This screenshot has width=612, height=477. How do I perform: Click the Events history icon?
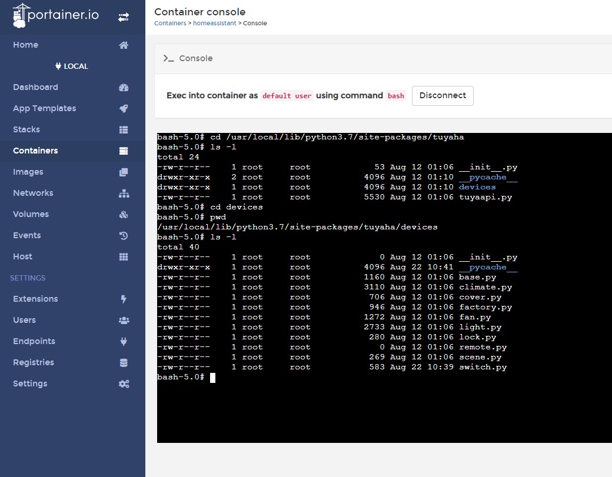coord(124,235)
